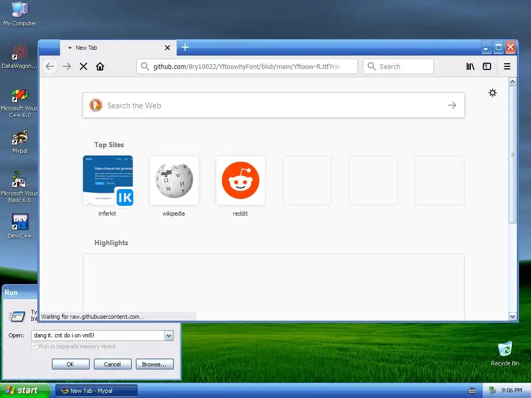Viewport: 531px width, 398px height.
Task: Open the DataWagon desktop shortcut
Action: click(20, 57)
